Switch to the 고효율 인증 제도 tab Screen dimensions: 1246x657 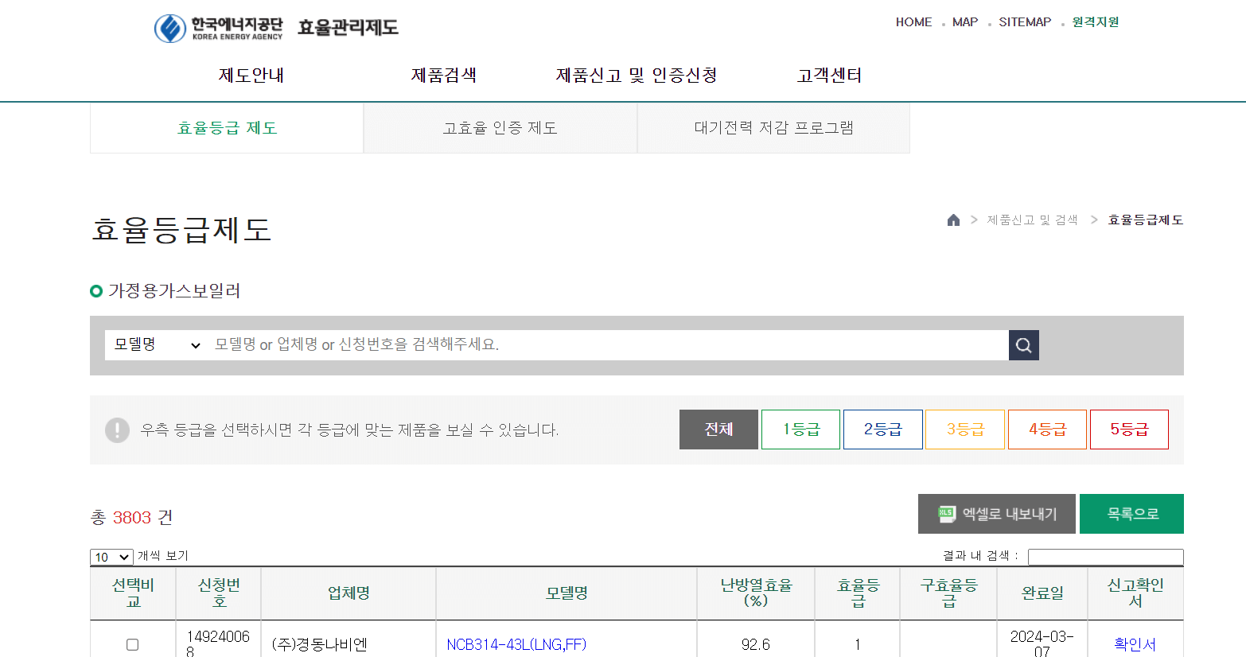click(500, 127)
